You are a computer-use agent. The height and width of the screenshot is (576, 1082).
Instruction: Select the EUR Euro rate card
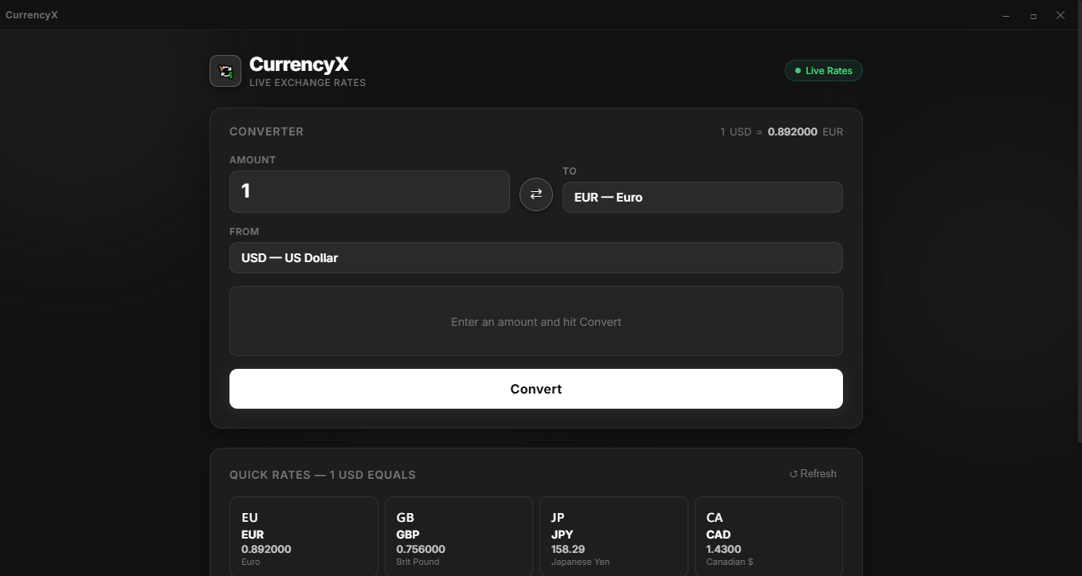304,536
